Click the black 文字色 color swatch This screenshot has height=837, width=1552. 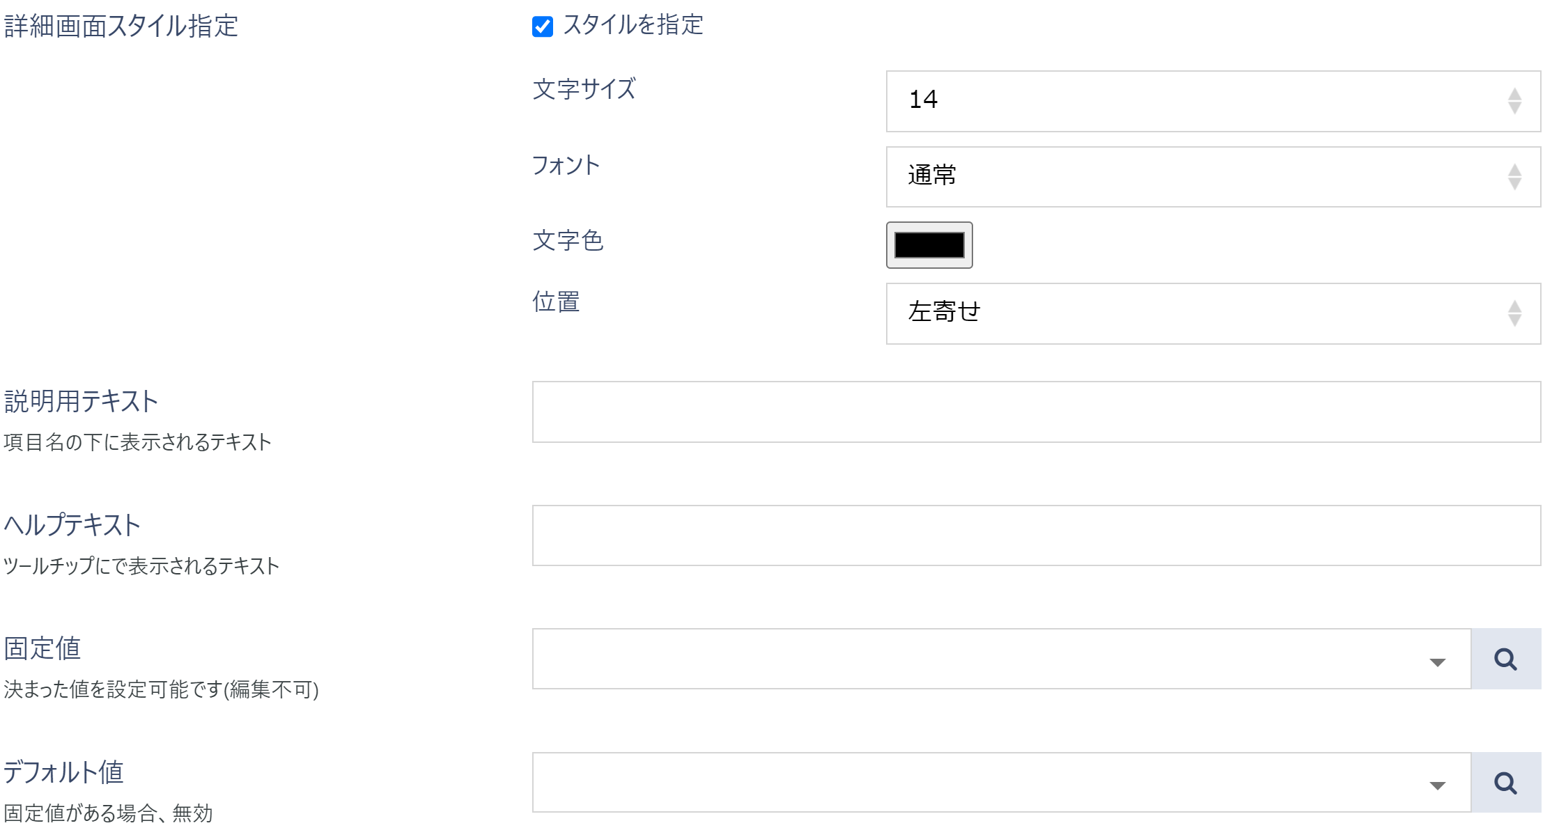tap(929, 245)
